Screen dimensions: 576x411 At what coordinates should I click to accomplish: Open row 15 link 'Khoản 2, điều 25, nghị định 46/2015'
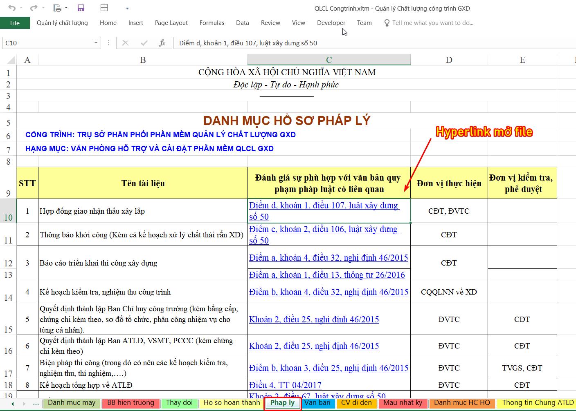[x=314, y=319]
